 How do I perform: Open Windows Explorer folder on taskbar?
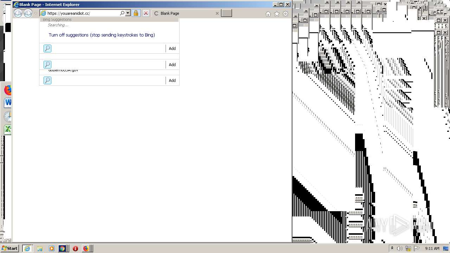[x=40, y=248]
